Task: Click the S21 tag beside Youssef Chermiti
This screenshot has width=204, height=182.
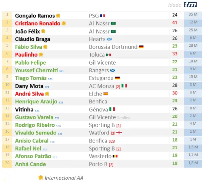Action: click(x=61, y=71)
